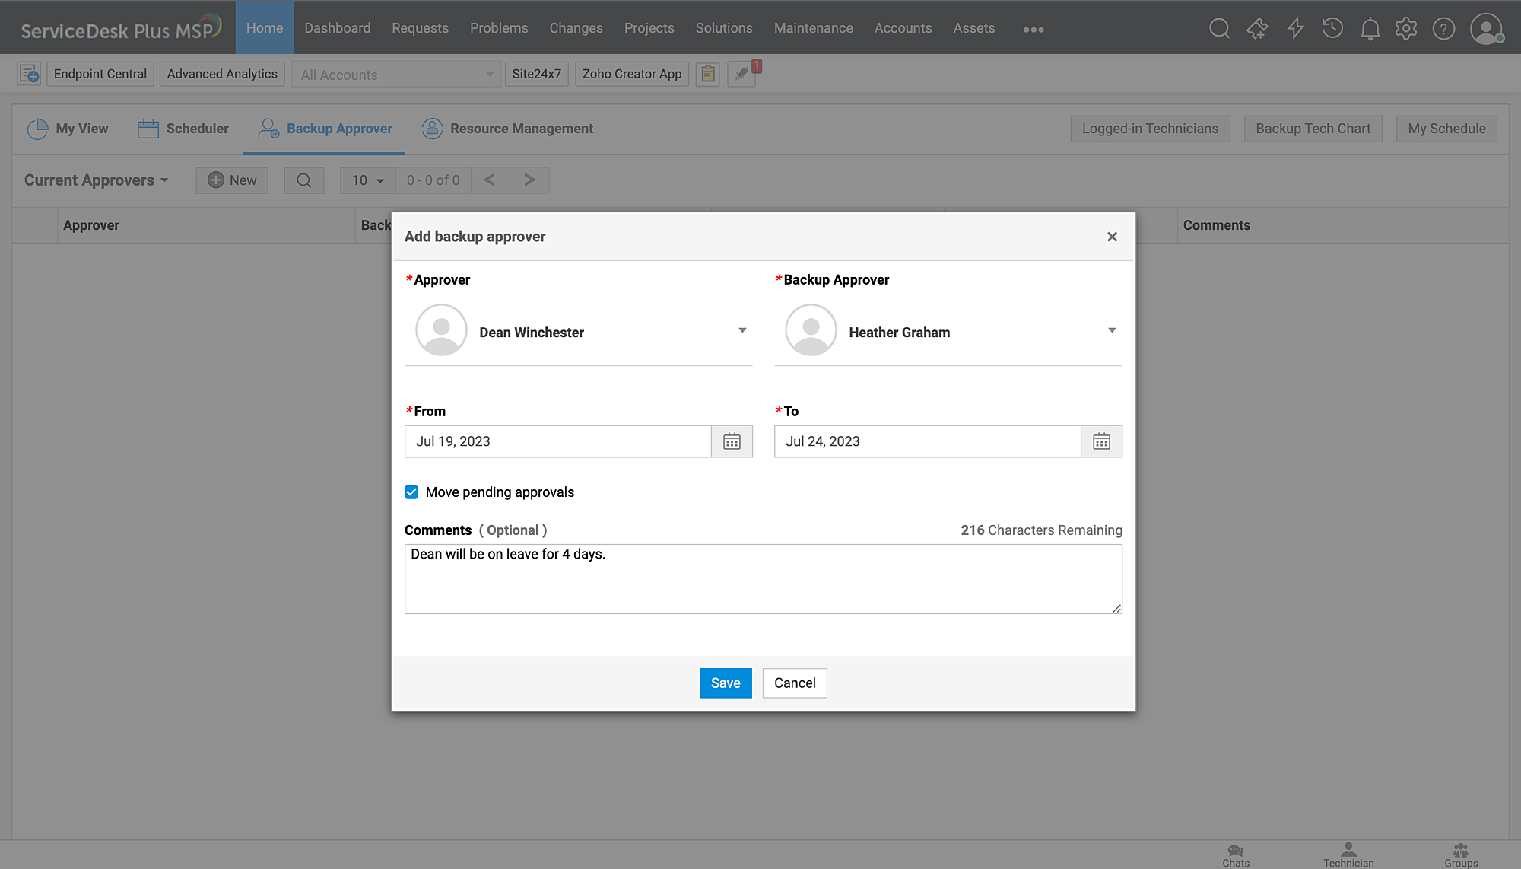Open the From date calendar picker

pyautogui.click(x=732, y=441)
